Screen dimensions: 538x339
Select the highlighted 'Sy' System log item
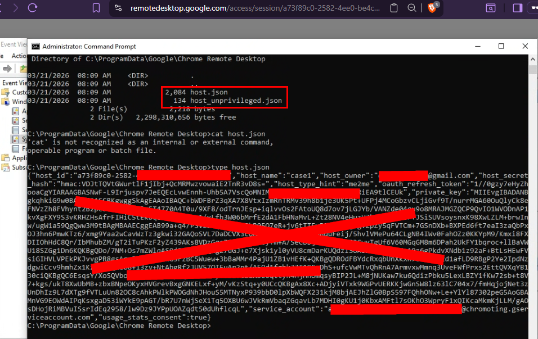pos(19,139)
